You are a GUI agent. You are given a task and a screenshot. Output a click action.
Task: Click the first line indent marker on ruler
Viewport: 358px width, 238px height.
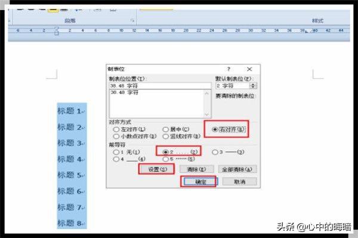tap(57, 29)
